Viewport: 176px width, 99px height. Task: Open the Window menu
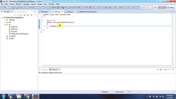[x=51, y=4]
